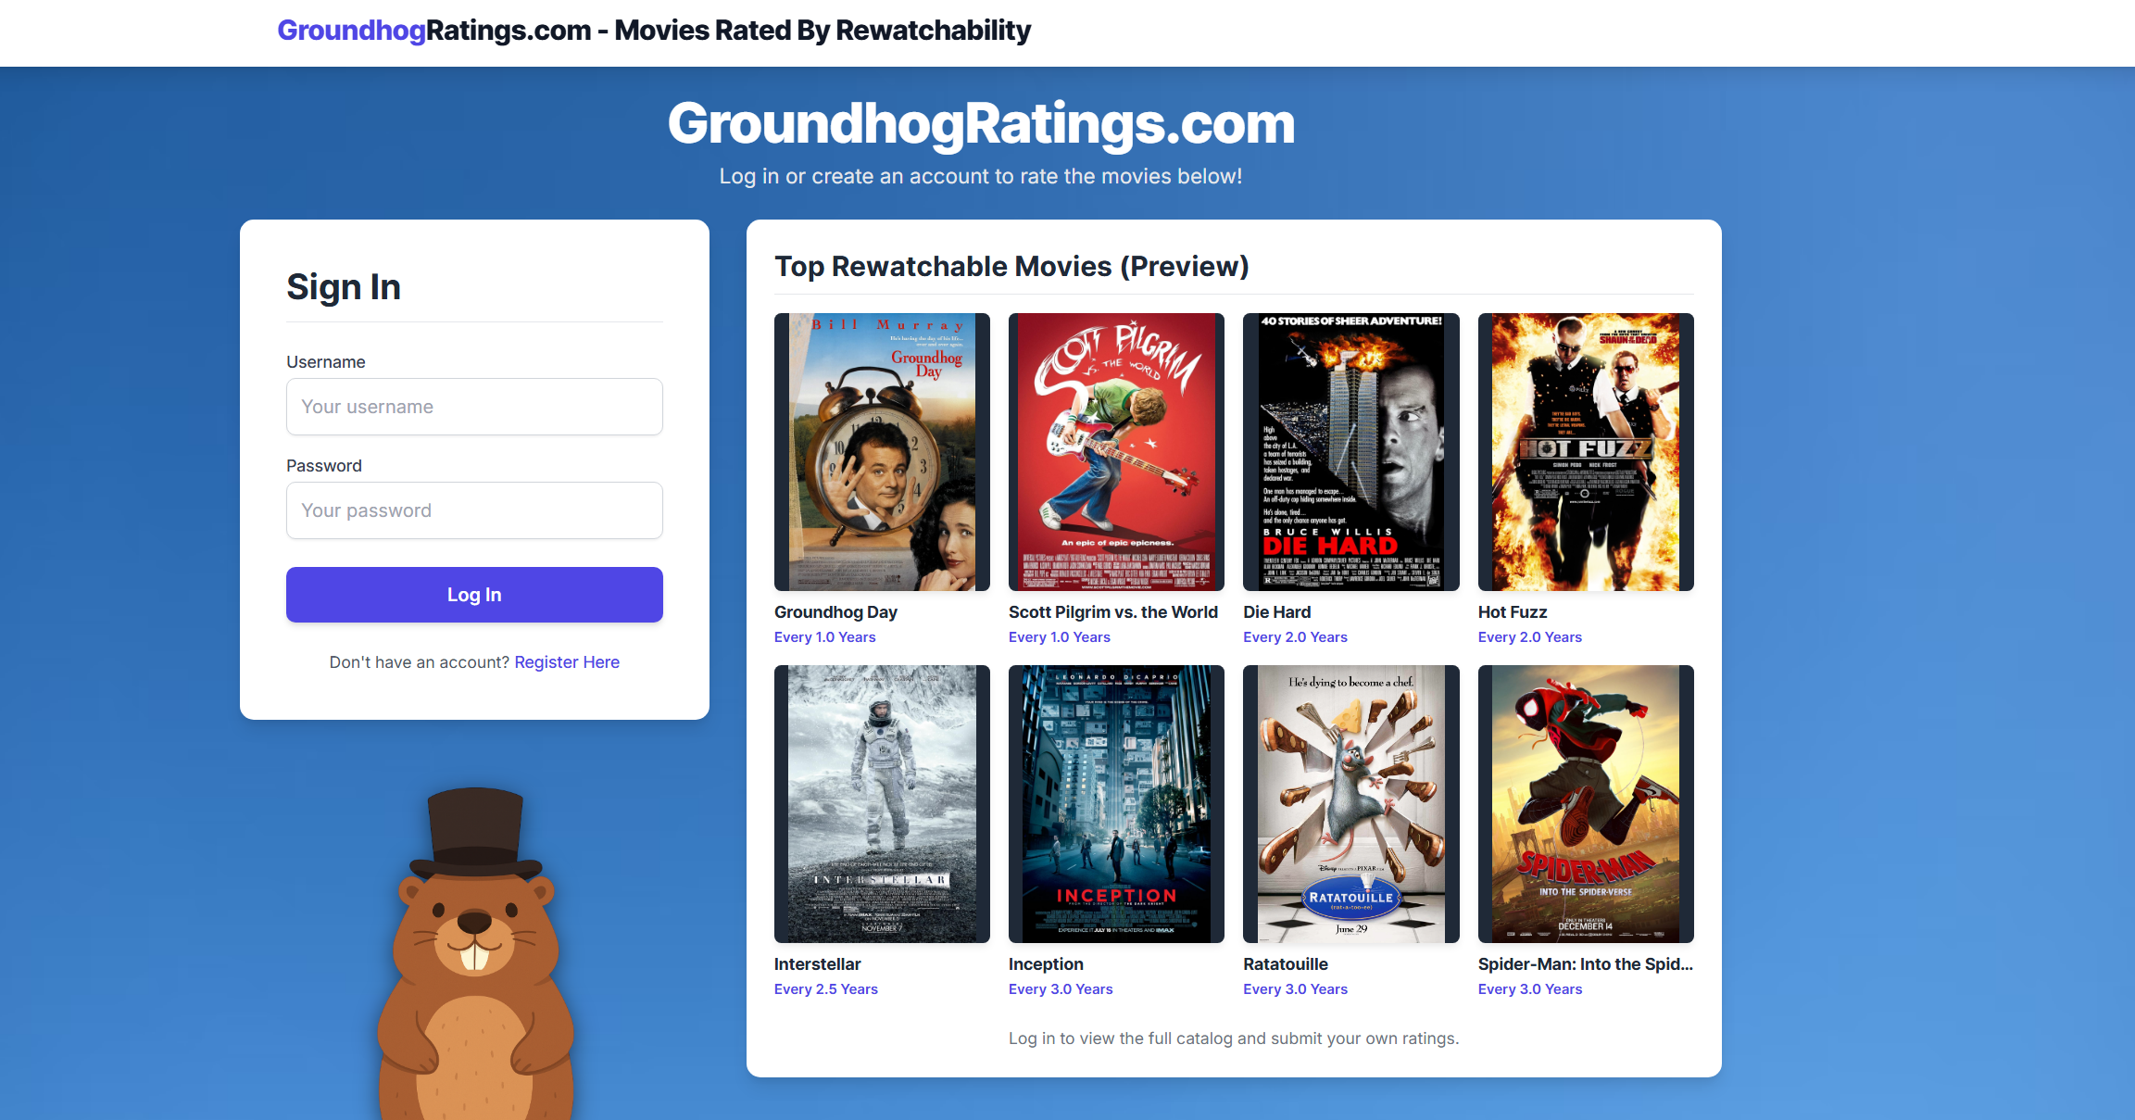Click the Ratatouille title text
The height and width of the screenshot is (1120, 2135).
pos(1286,964)
